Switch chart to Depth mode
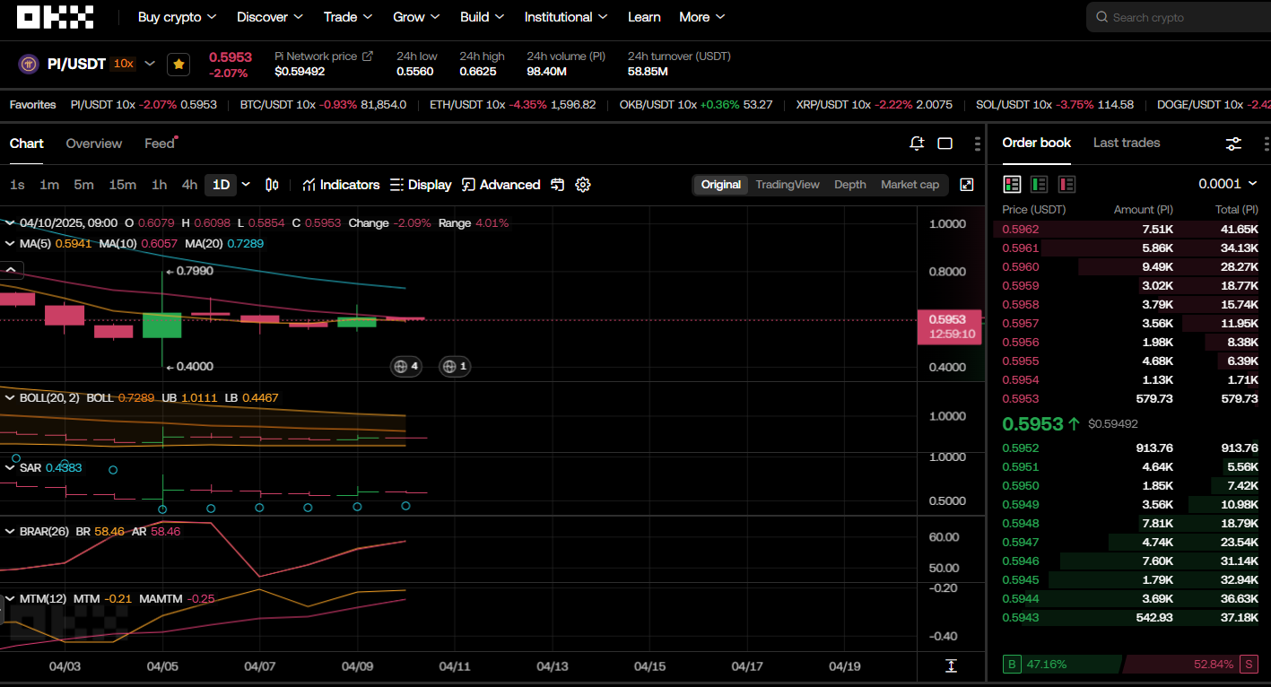Image resolution: width=1271 pixels, height=687 pixels. coord(850,185)
